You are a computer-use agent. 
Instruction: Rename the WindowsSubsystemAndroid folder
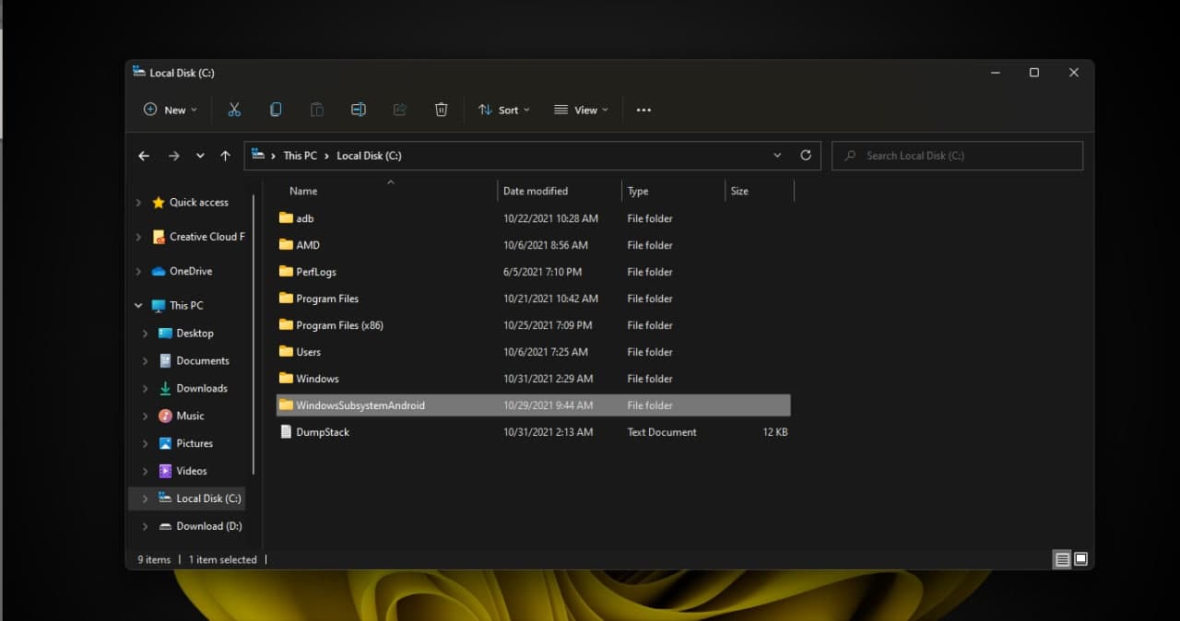pos(359,110)
